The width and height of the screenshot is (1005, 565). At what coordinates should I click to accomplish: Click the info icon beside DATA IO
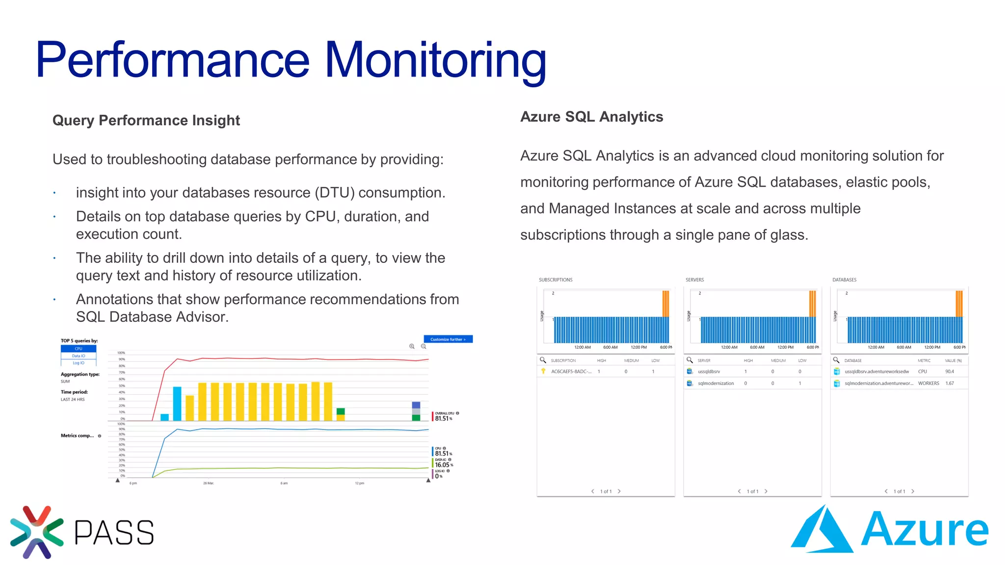(450, 460)
